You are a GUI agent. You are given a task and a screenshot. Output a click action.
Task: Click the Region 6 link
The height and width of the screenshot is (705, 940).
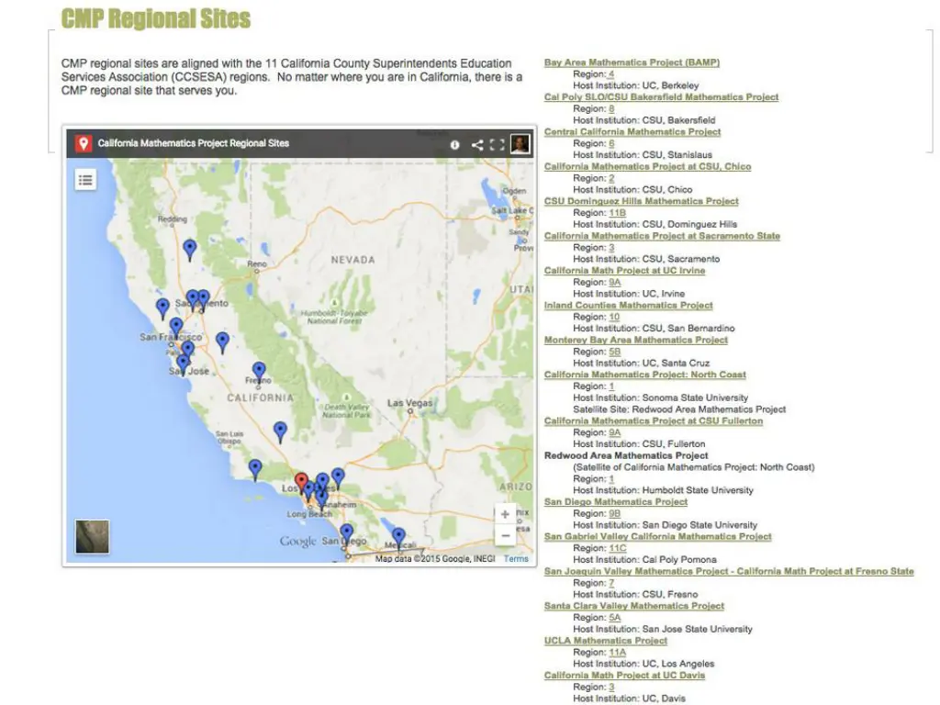pos(610,144)
